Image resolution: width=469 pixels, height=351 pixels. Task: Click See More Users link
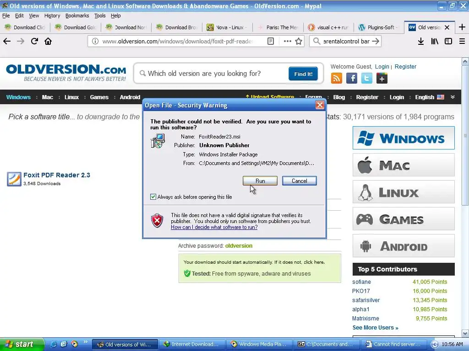[376, 327]
